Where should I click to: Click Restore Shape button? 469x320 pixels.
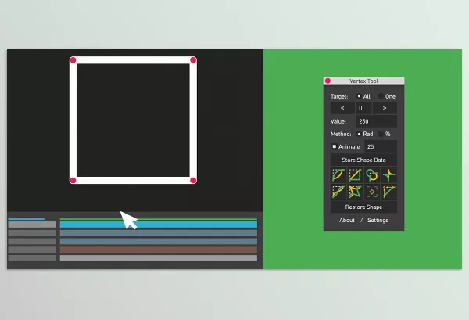pos(363,207)
